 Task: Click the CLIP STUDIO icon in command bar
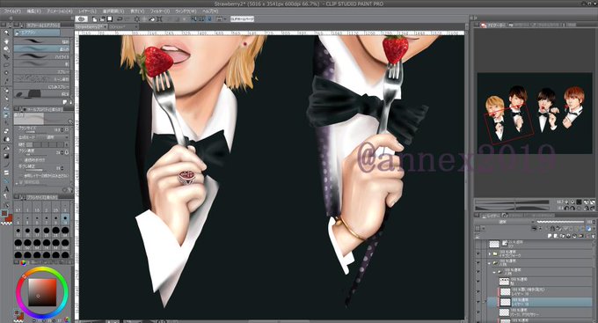[x=81, y=18]
